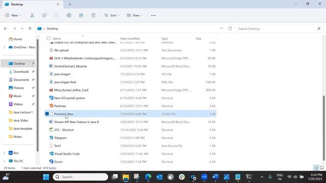The height and width of the screenshot is (183, 326).
Task: Unpin Documents from Quick access
Action: (x=33, y=80)
